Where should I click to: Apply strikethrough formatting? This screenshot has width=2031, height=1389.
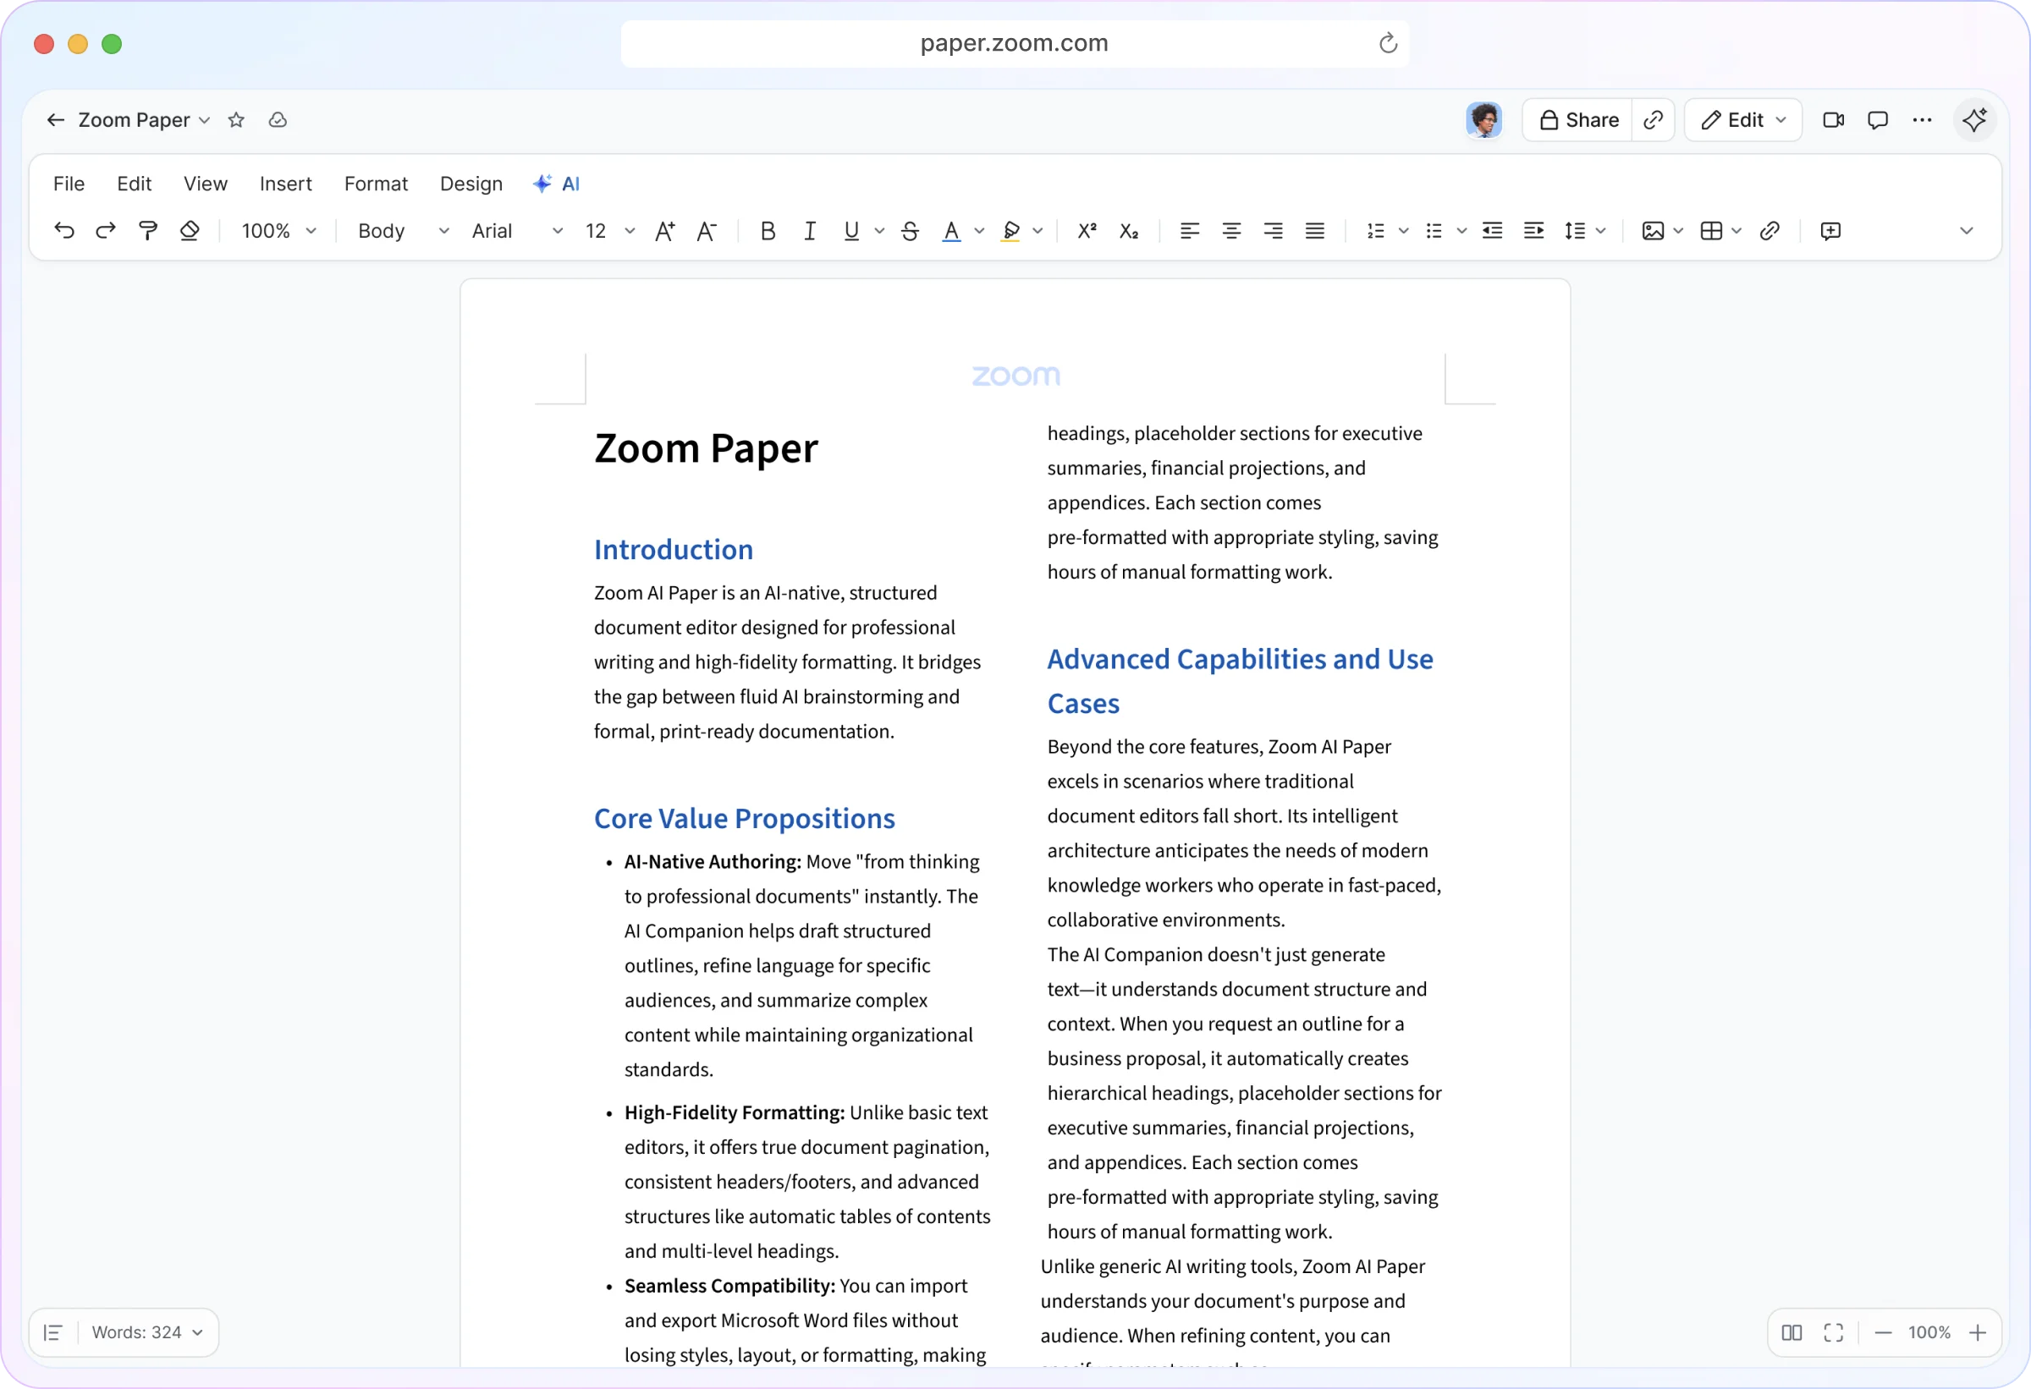(910, 231)
